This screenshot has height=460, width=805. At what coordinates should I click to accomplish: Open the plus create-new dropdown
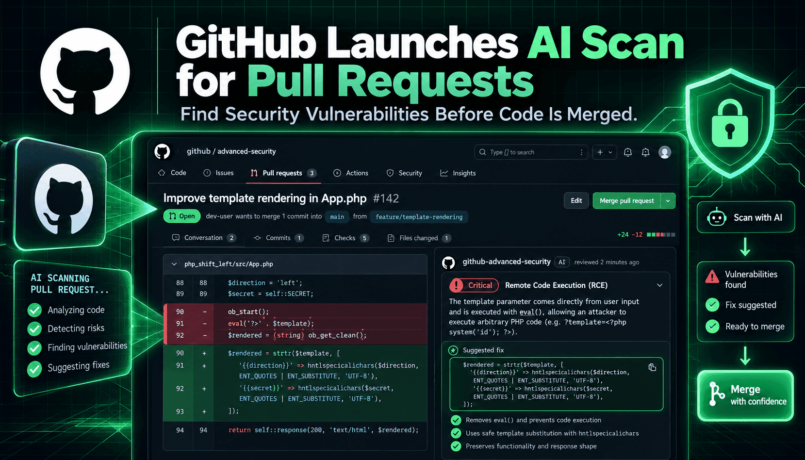(x=605, y=152)
